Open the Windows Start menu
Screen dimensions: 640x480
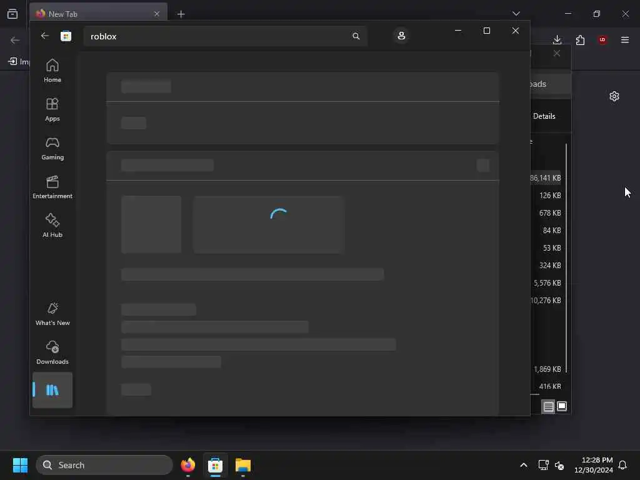[20, 465]
